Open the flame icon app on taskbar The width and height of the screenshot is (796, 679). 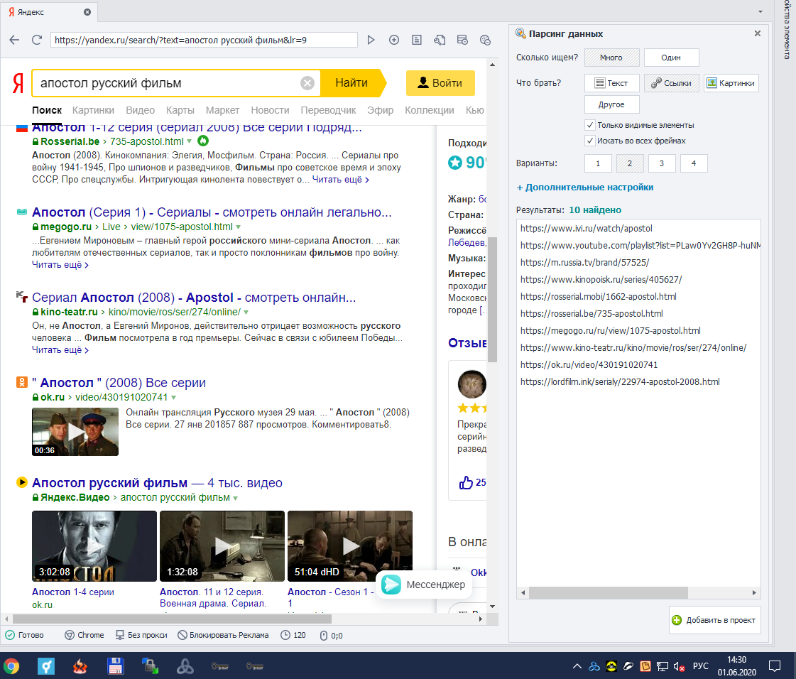coord(80,666)
